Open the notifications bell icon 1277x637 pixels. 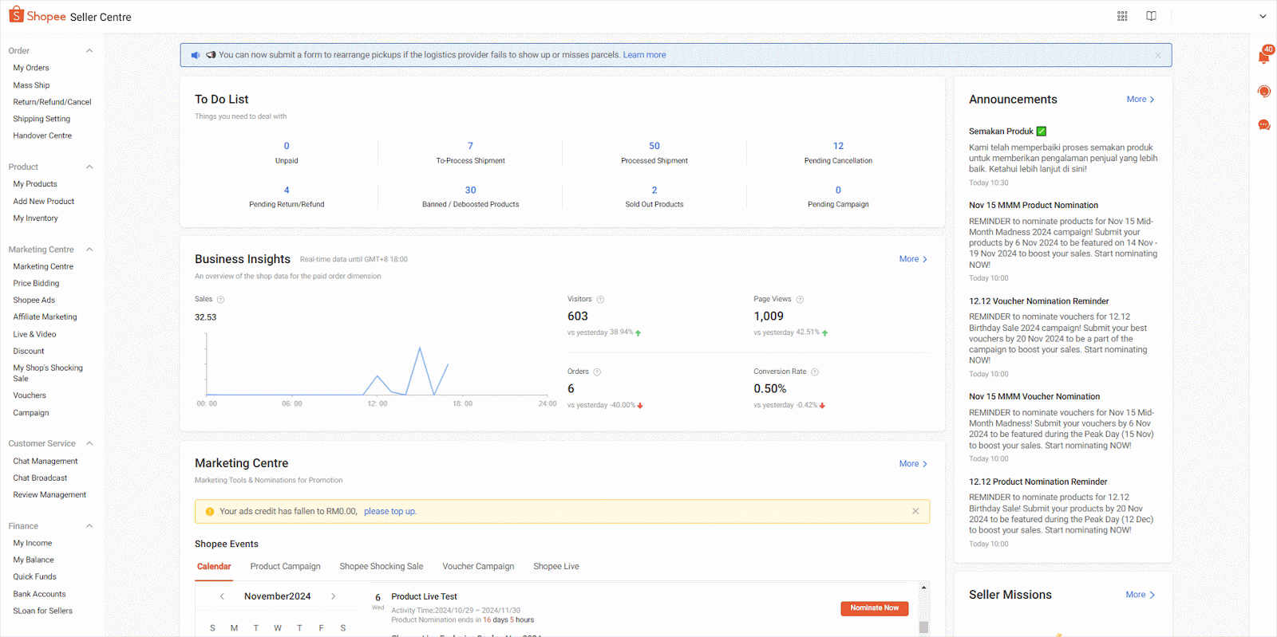pyautogui.click(x=1263, y=57)
